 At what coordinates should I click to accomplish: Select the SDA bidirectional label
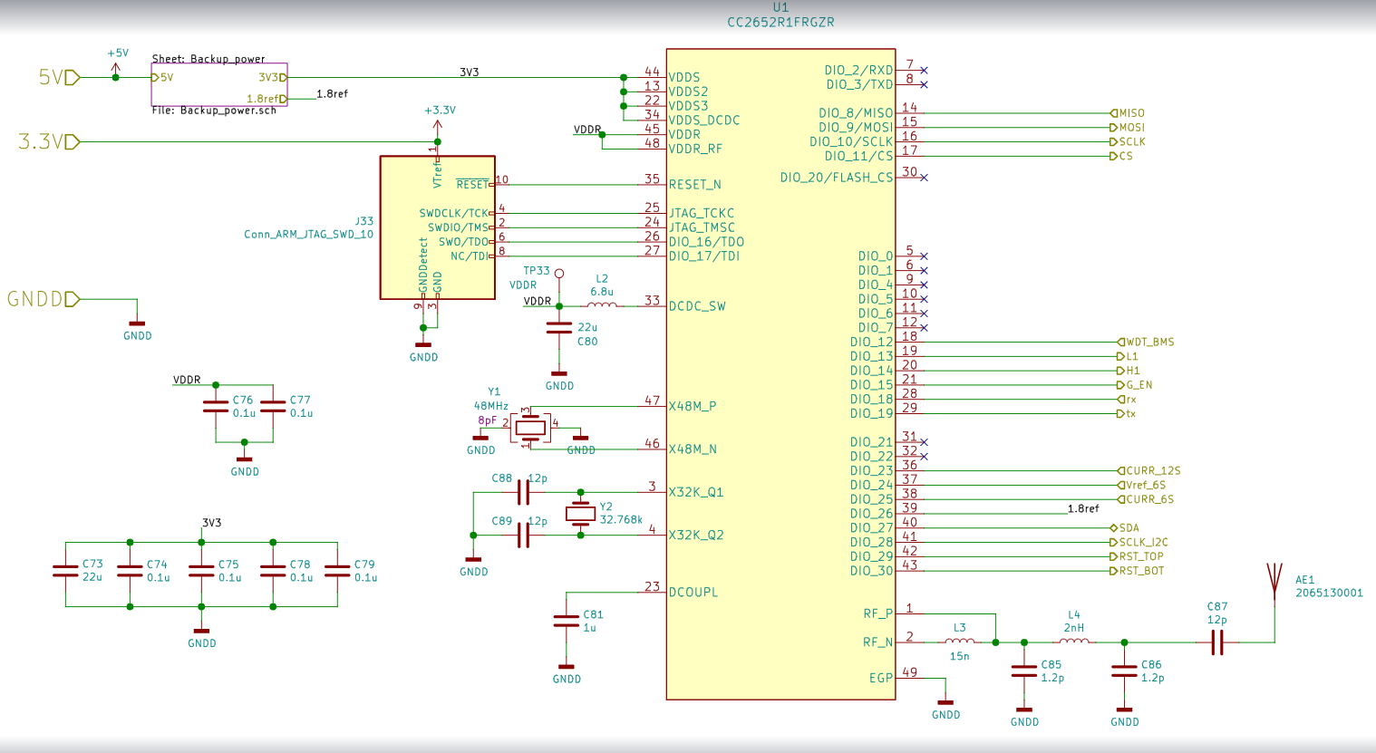pos(1125,528)
